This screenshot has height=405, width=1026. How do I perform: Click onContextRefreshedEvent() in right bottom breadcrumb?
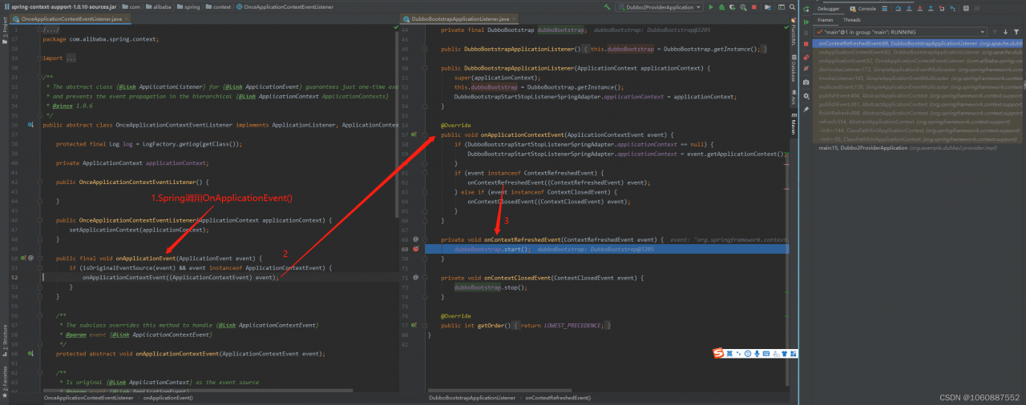click(558, 397)
